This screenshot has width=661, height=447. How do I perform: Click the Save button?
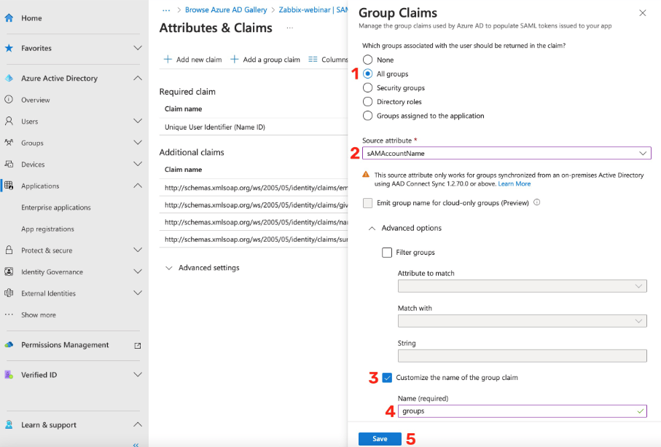380,439
